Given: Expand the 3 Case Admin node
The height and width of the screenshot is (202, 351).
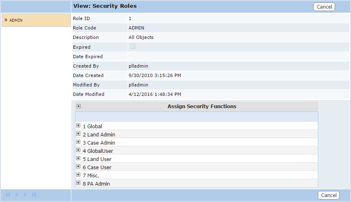Looking at the screenshot, I should (78, 142).
